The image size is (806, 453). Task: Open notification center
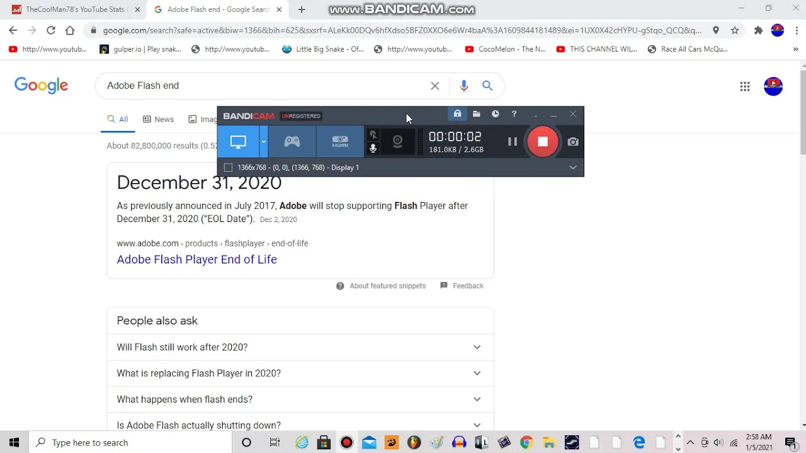click(791, 442)
